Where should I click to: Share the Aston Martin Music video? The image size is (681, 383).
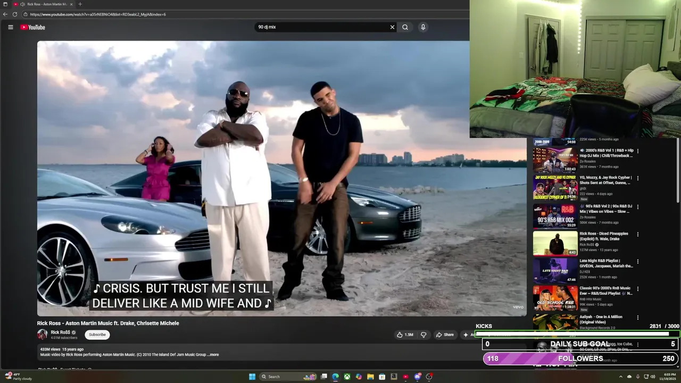click(x=445, y=335)
